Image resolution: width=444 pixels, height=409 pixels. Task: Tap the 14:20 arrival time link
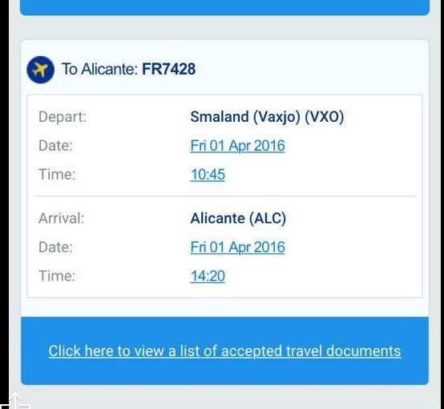click(208, 276)
